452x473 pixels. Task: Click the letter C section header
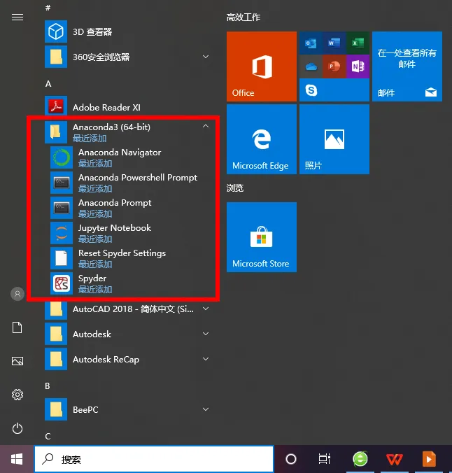48,437
